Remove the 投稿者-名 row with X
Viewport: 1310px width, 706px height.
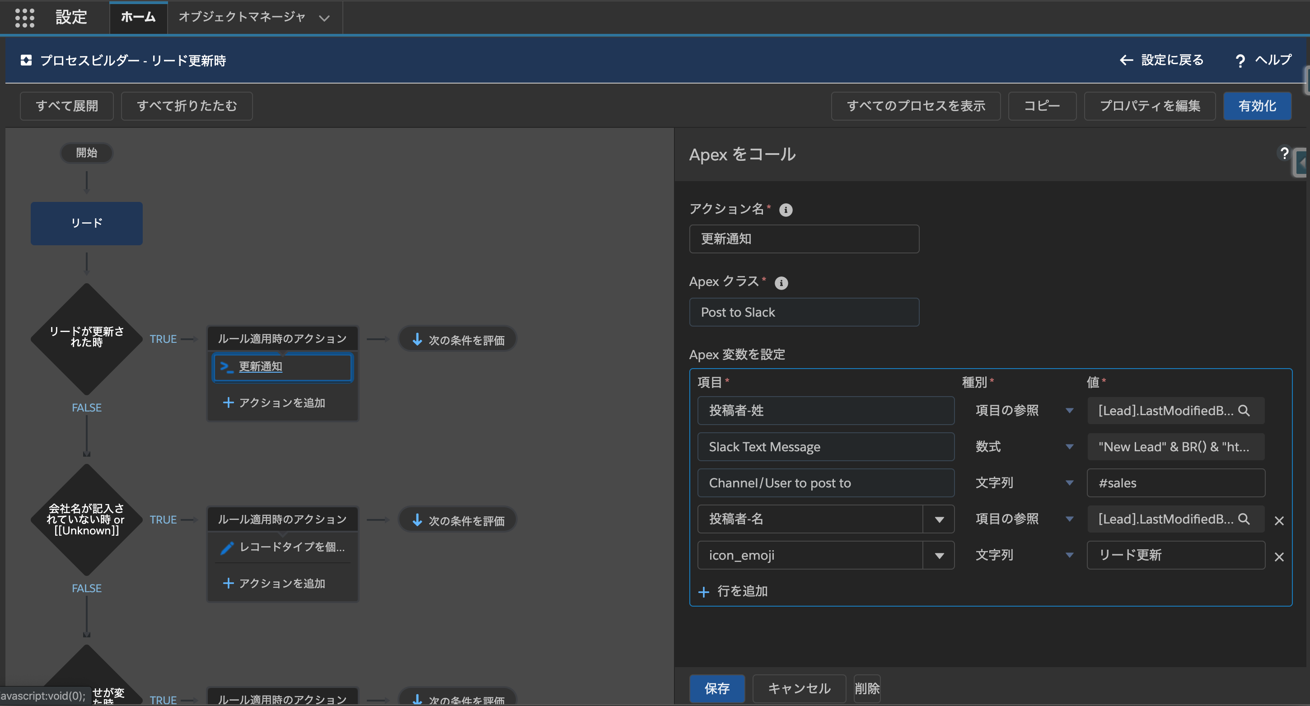click(1279, 521)
